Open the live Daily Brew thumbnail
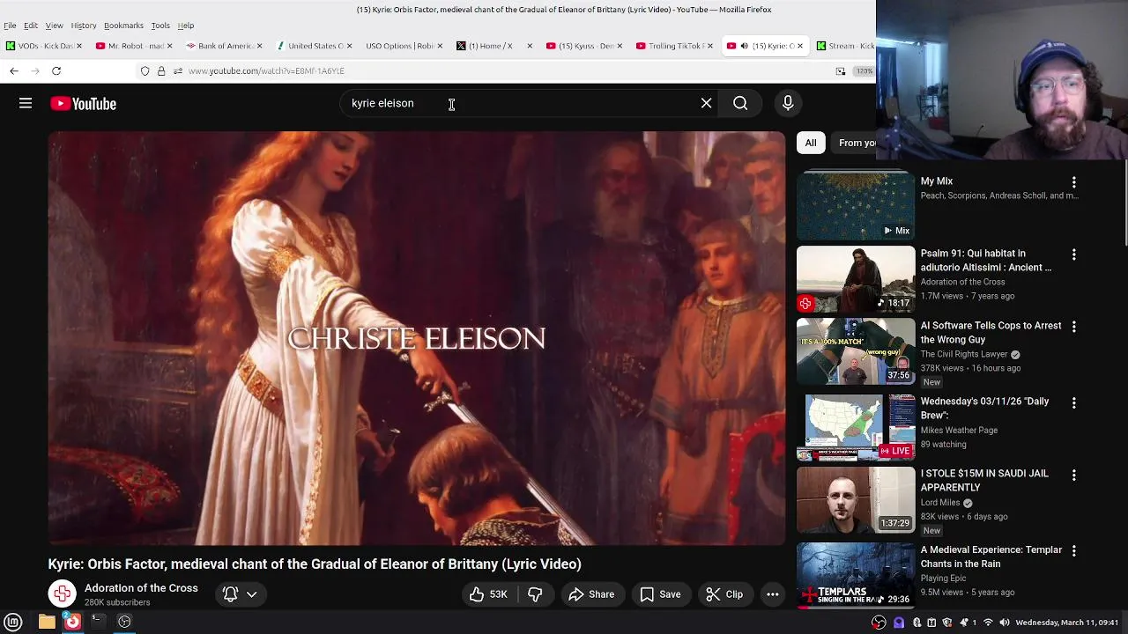This screenshot has height=634, width=1128. click(x=856, y=427)
